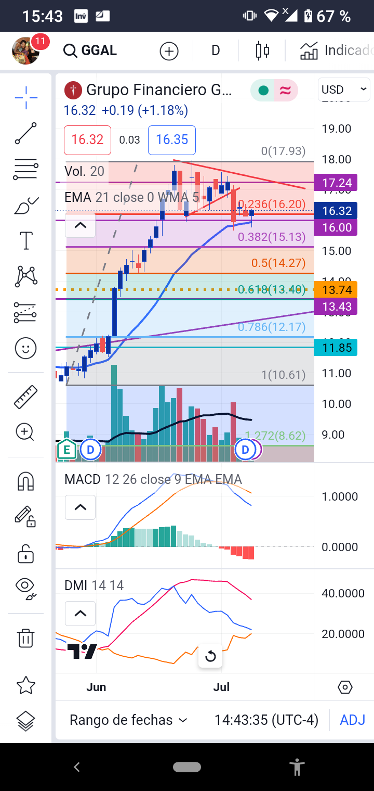
Task: Open chart settings hexagon icon
Action: (x=345, y=687)
